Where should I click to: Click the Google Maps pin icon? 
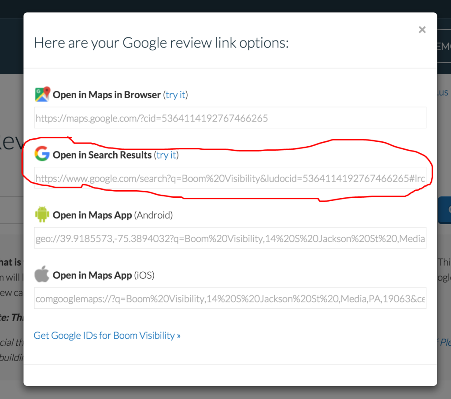[x=42, y=94]
